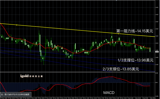Click the MACD 0.00 level label

157,82
